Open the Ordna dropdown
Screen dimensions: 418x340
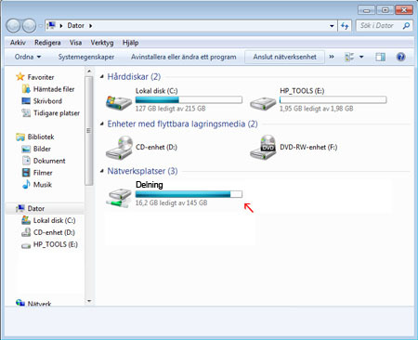tap(28, 57)
